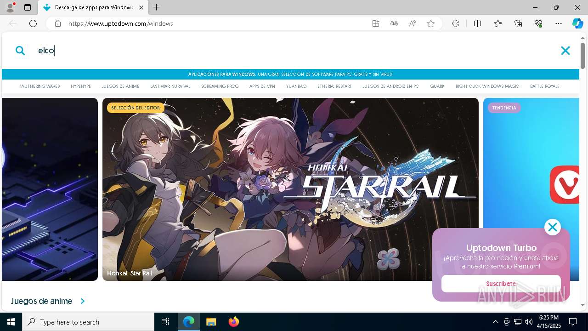Screen dimensions: 588x331
Task: Open Collections panel
Action: (518, 23)
